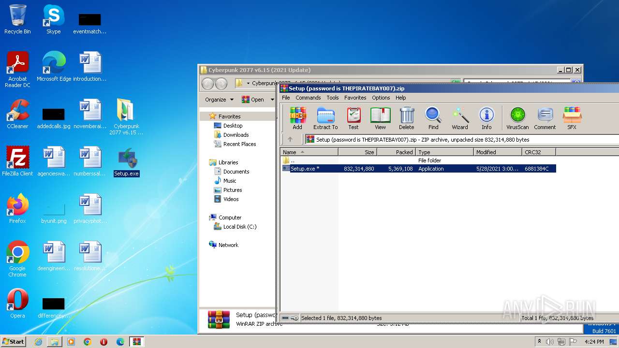Open Recent Places in sidebar

point(239,144)
